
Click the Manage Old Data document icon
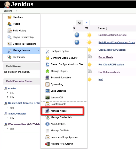click(x=47, y=131)
